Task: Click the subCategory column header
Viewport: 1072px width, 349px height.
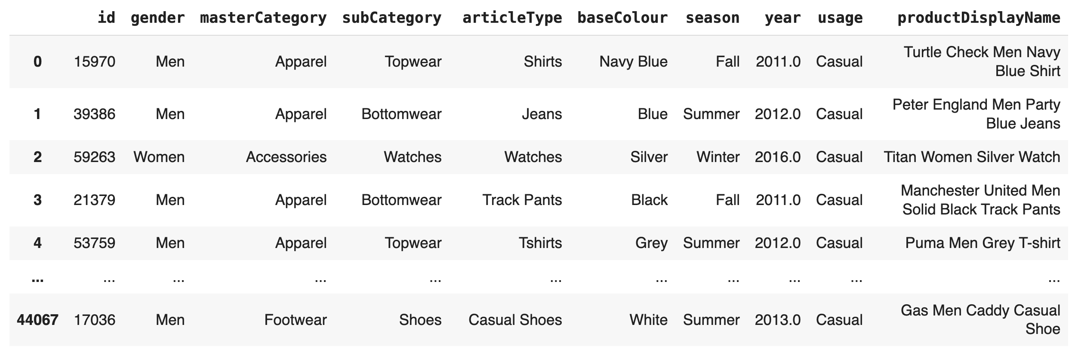Action: pyautogui.click(x=391, y=18)
